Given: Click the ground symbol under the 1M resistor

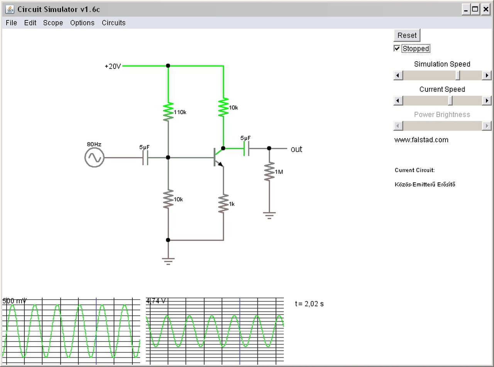Looking at the screenshot, I should 269,215.
